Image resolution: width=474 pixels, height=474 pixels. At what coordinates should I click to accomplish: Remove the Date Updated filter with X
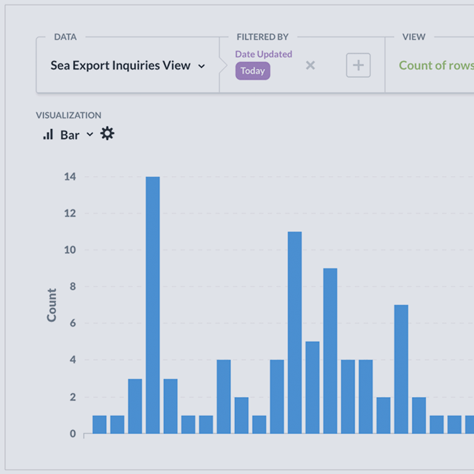click(x=310, y=65)
